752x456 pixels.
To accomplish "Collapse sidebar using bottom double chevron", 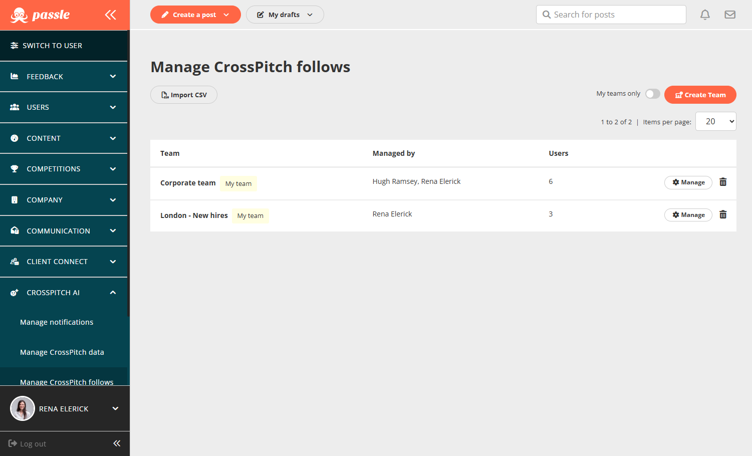I will 117,443.
